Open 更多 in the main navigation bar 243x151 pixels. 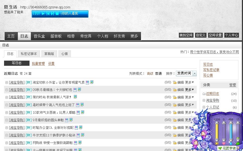tap(134, 36)
